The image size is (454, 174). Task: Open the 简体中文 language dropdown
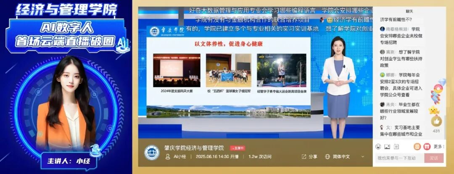(x=341, y=157)
